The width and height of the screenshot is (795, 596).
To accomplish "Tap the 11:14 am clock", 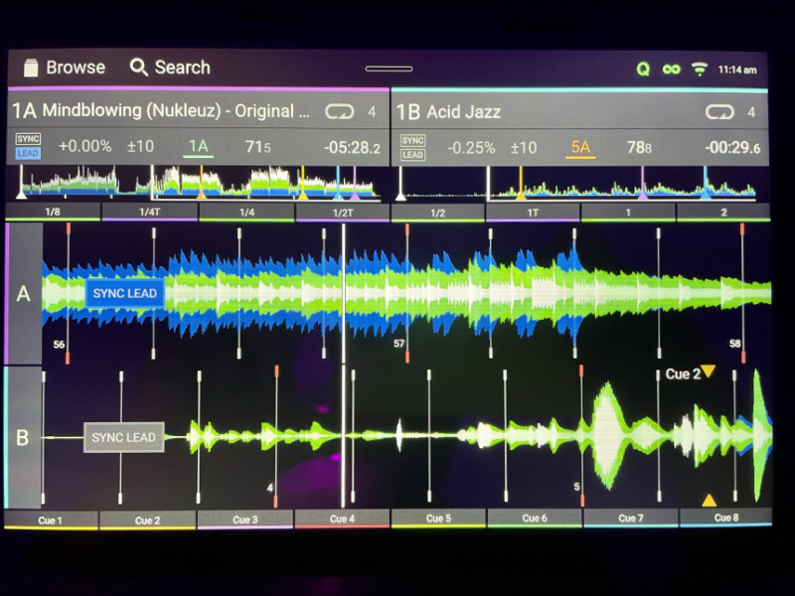I will [x=737, y=70].
